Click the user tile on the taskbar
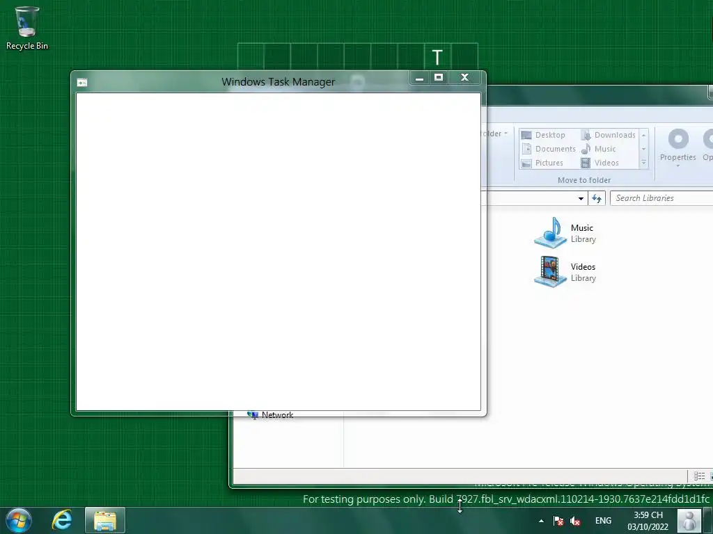 click(x=689, y=521)
